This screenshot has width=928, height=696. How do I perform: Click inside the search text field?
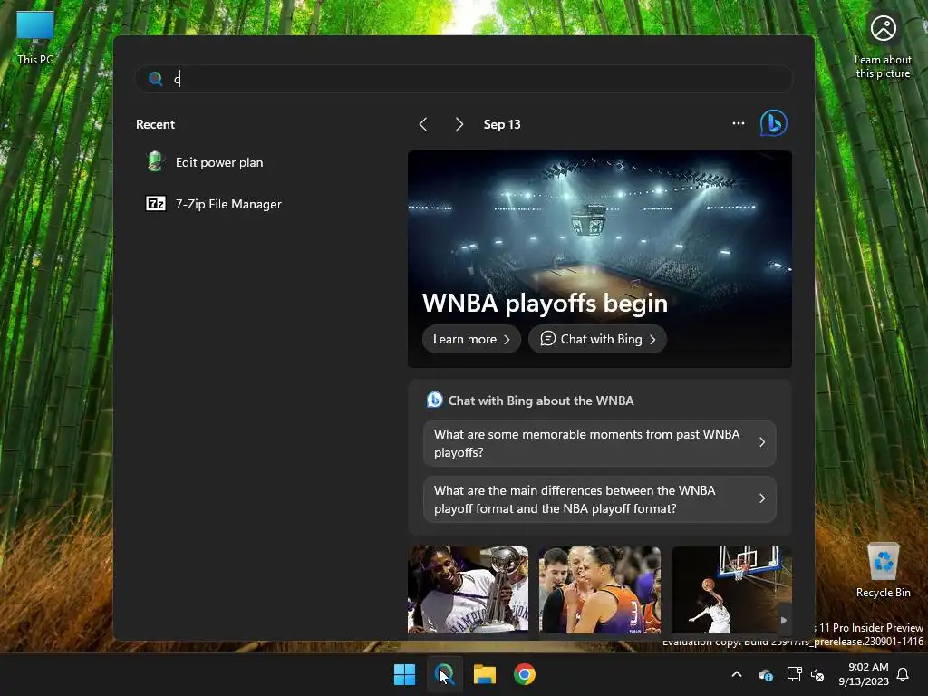pos(463,79)
